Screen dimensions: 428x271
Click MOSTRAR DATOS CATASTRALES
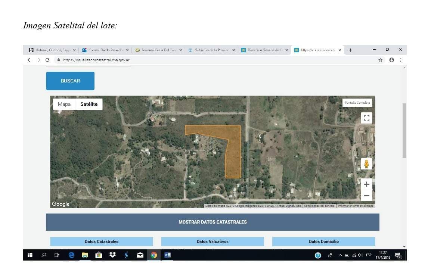click(x=212, y=222)
